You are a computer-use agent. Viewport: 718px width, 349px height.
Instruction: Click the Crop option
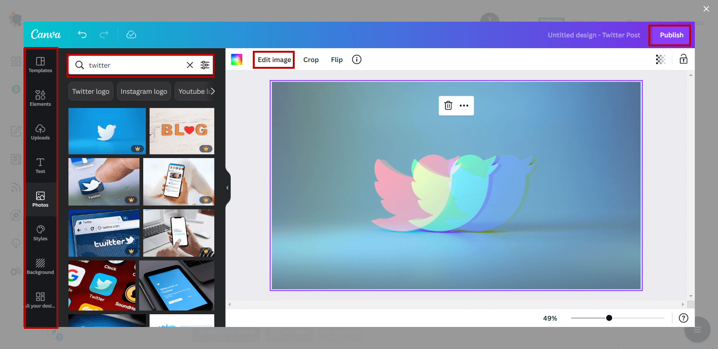[311, 60]
